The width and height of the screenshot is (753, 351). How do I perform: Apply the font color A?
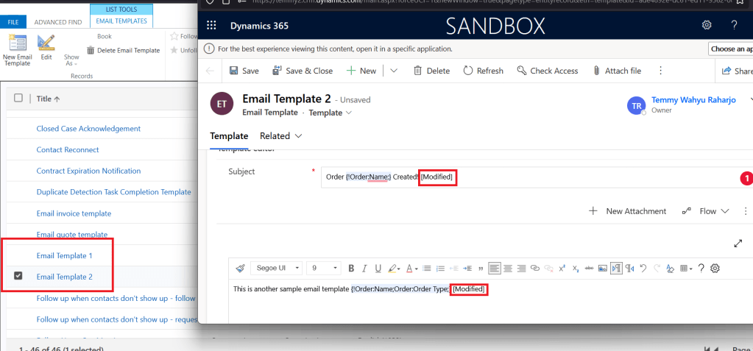coord(409,268)
